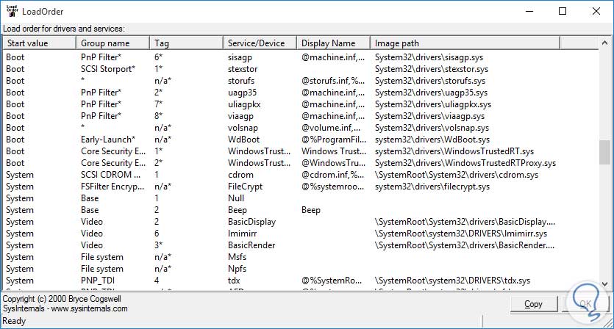Click the 'Load order for drivers and services' label
Image resolution: width=614 pixels, height=329 pixels.
pos(64,29)
